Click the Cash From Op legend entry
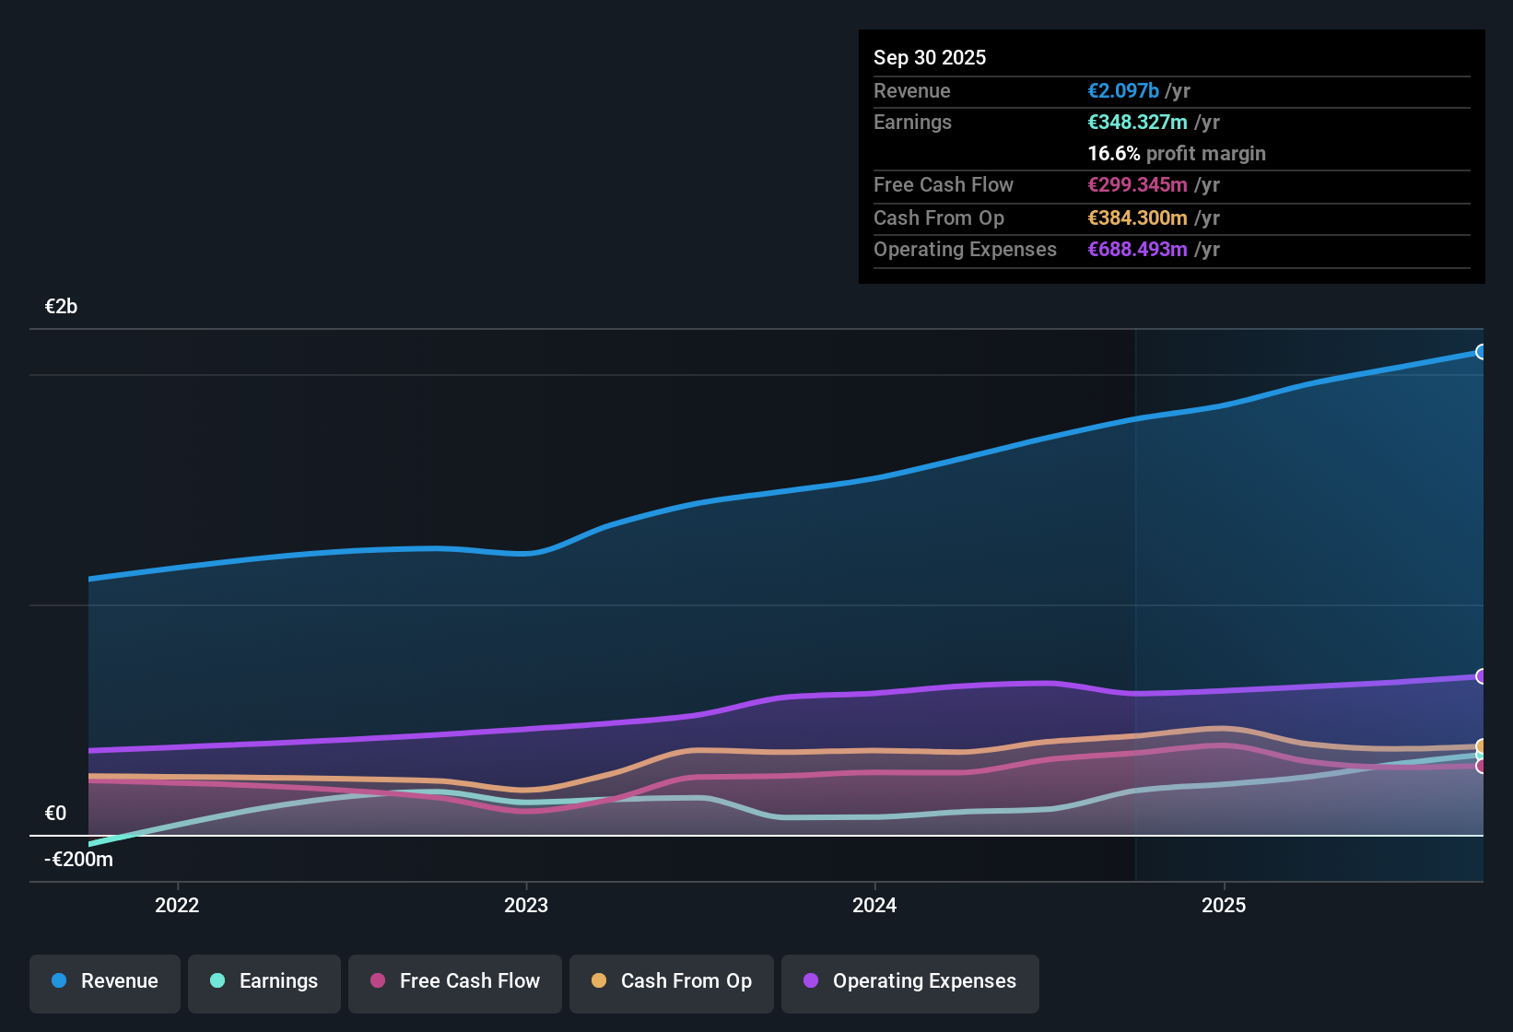1513x1032 pixels. [x=671, y=981]
